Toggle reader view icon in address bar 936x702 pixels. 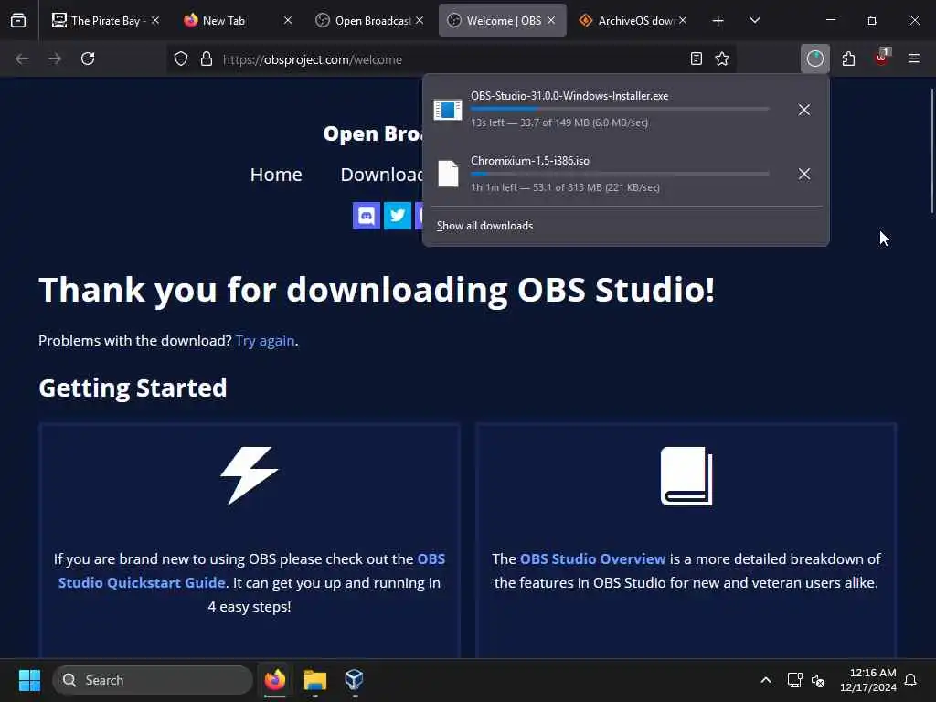(696, 58)
